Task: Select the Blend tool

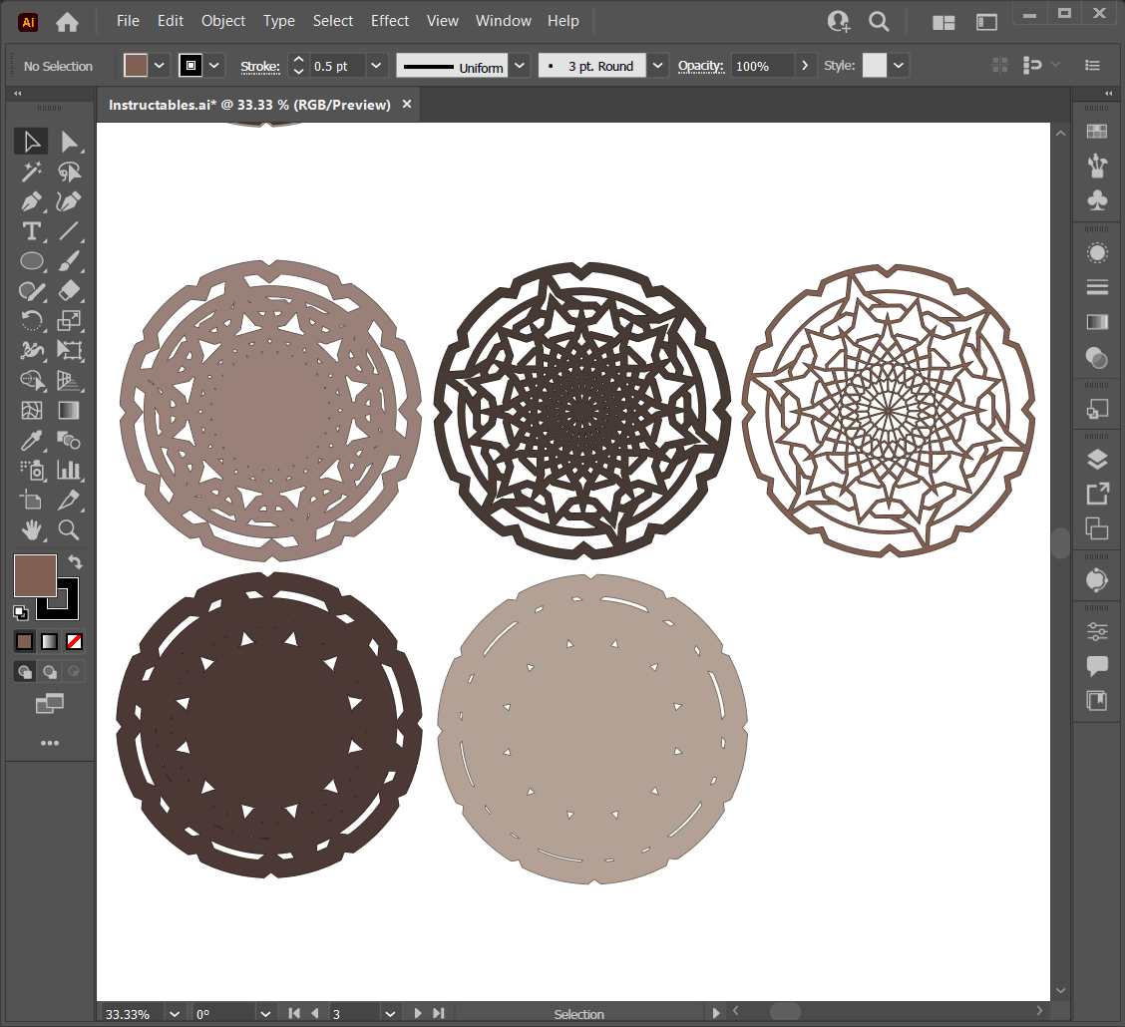Action: 69,441
